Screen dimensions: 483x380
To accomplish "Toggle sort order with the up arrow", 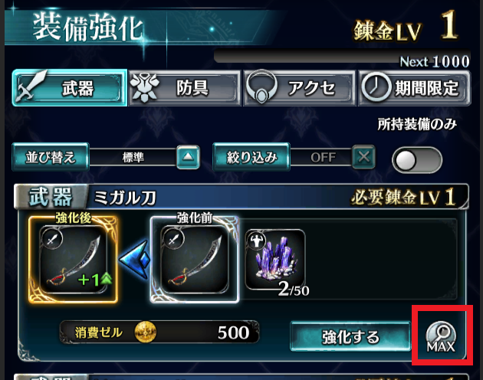I will pos(188,157).
